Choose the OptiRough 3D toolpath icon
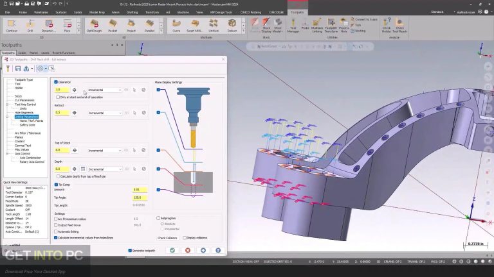Screen dimensions: 494x277 coord(94,26)
